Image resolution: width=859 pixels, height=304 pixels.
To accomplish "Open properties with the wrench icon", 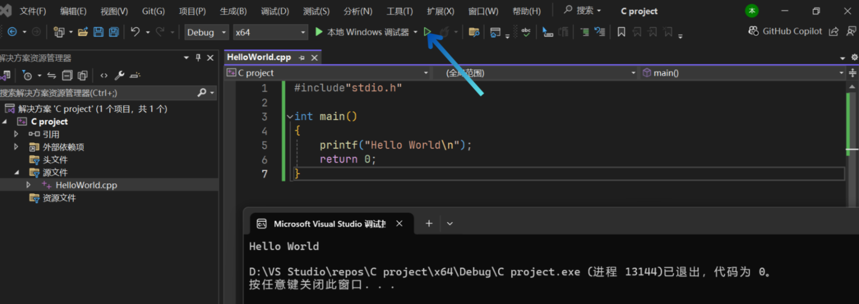I will coord(119,76).
